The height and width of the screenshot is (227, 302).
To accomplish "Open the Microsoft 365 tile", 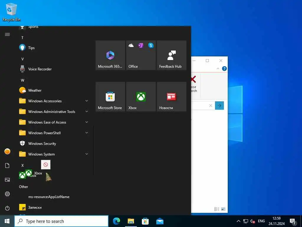I will pos(110,55).
